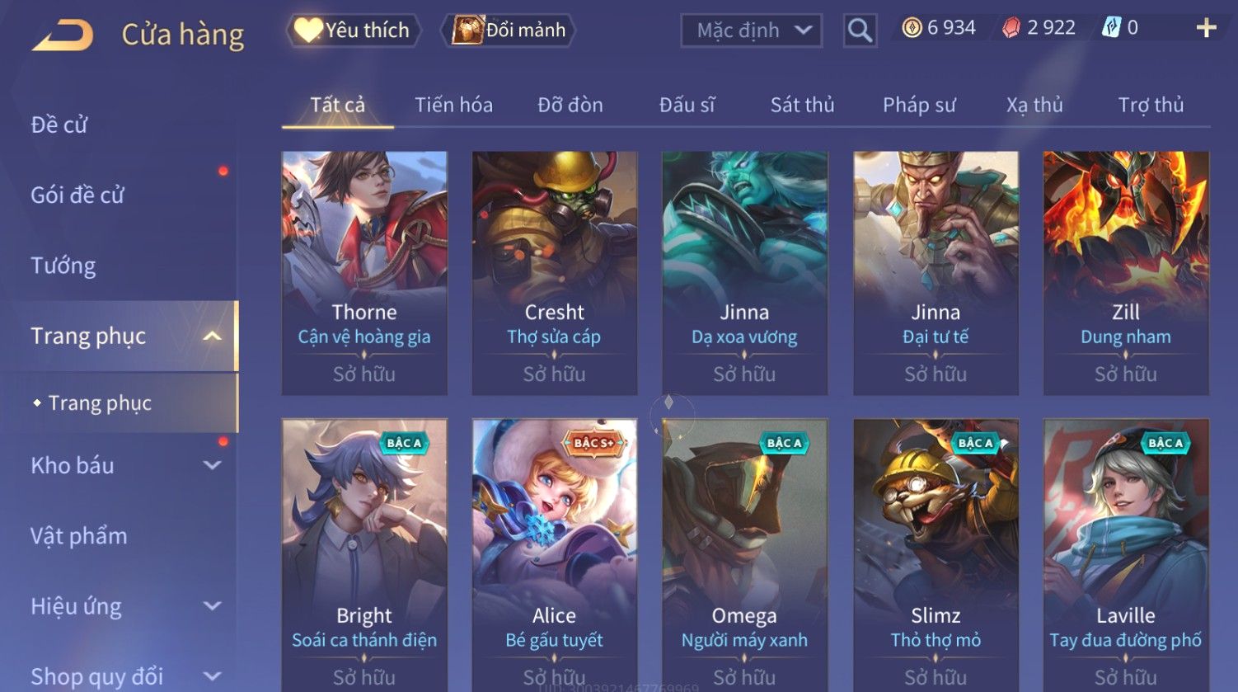Click the plus icon to add currency
This screenshot has width=1238, height=692.
point(1206,28)
